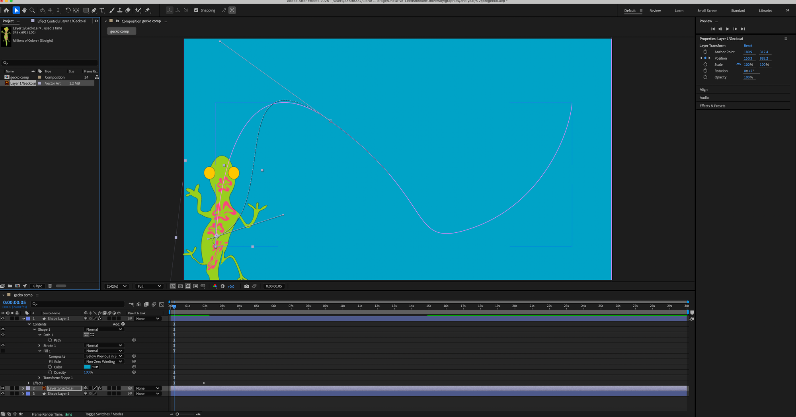Select the Pen tool in the toolbar
The width and height of the screenshot is (796, 417).
tap(94, 10)
